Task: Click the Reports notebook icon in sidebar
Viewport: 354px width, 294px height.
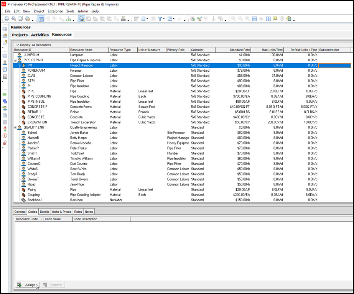Action: coord(5,70)
